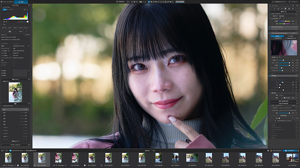Image resolution: width=300 pixels, height=168 pixels.
Task: Click the local adjustments button in top toolbar
Action: tap(180, 2)
